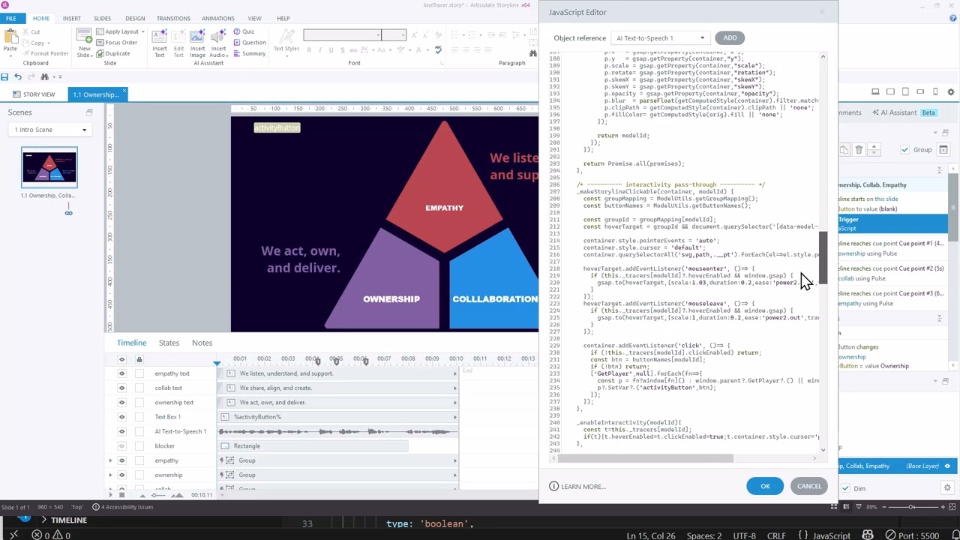Open the font name combo box

[x=342, y=35]
